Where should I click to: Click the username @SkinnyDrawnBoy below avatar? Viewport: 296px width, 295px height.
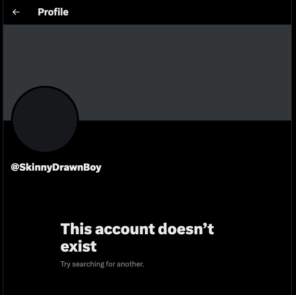click(x=56, y=167)
